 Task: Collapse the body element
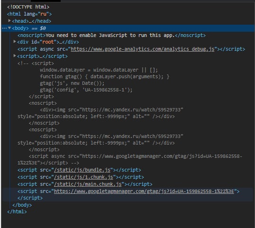coord(9,28)
